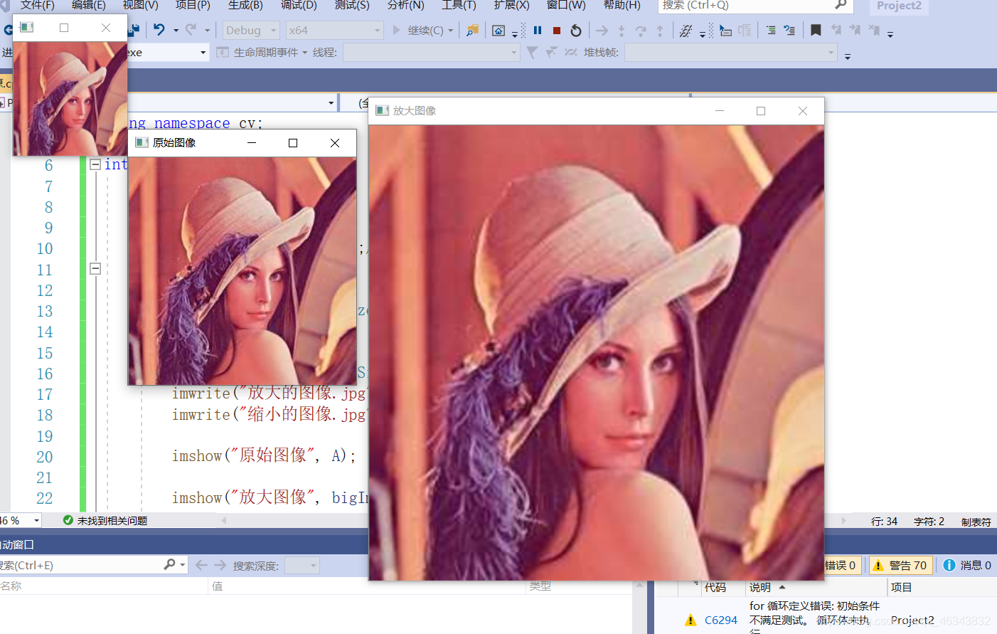Click the save all disk icon
Viewport: 997px width, 634px height.
[134, 30]
